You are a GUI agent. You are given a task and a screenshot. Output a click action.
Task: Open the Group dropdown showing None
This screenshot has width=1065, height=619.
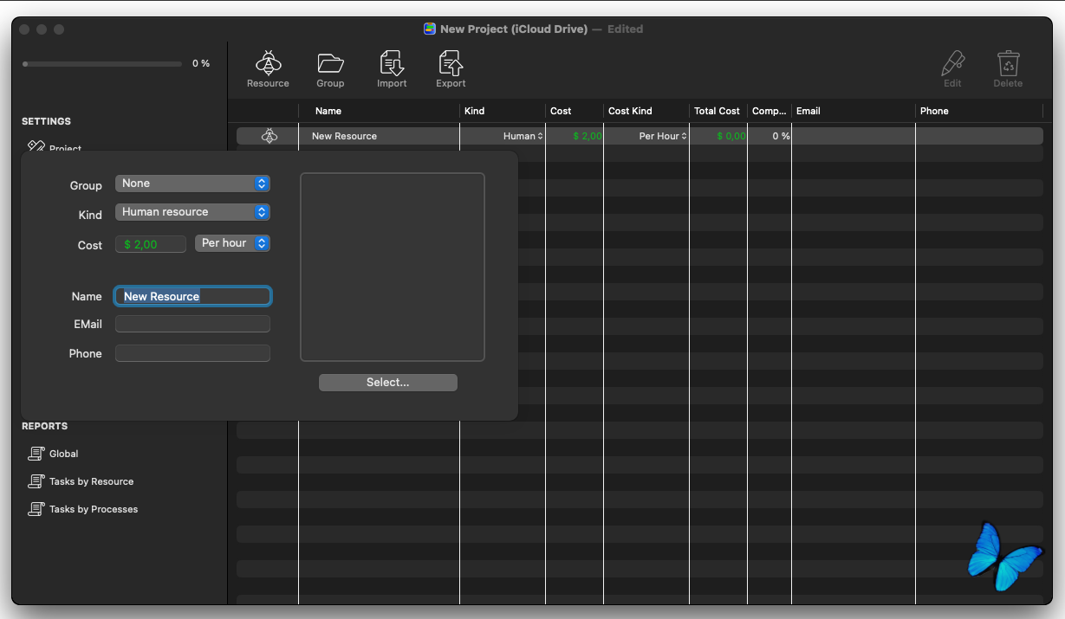[x=192, y=184]
